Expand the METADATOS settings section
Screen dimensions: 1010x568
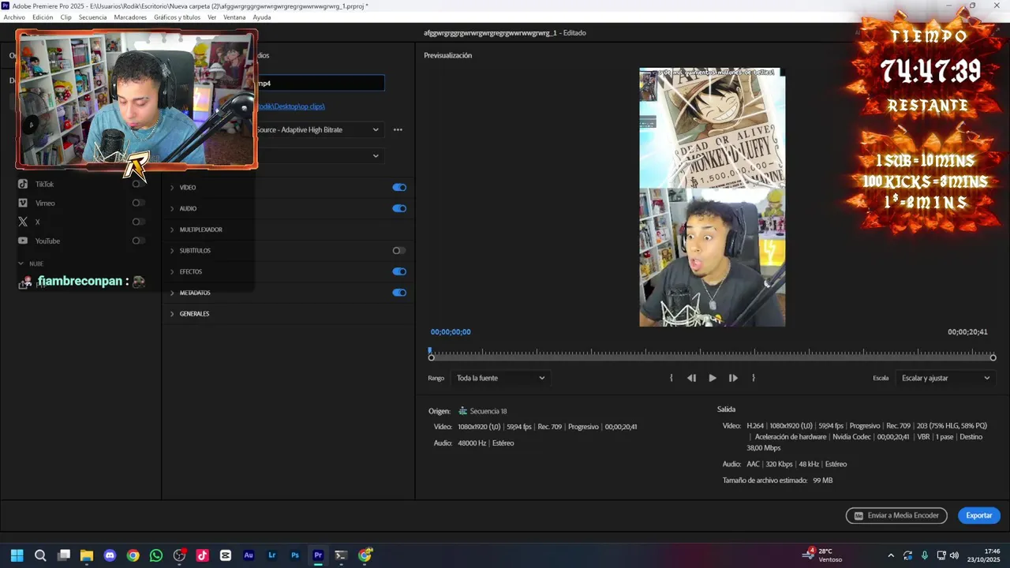(x=172, y=293)
